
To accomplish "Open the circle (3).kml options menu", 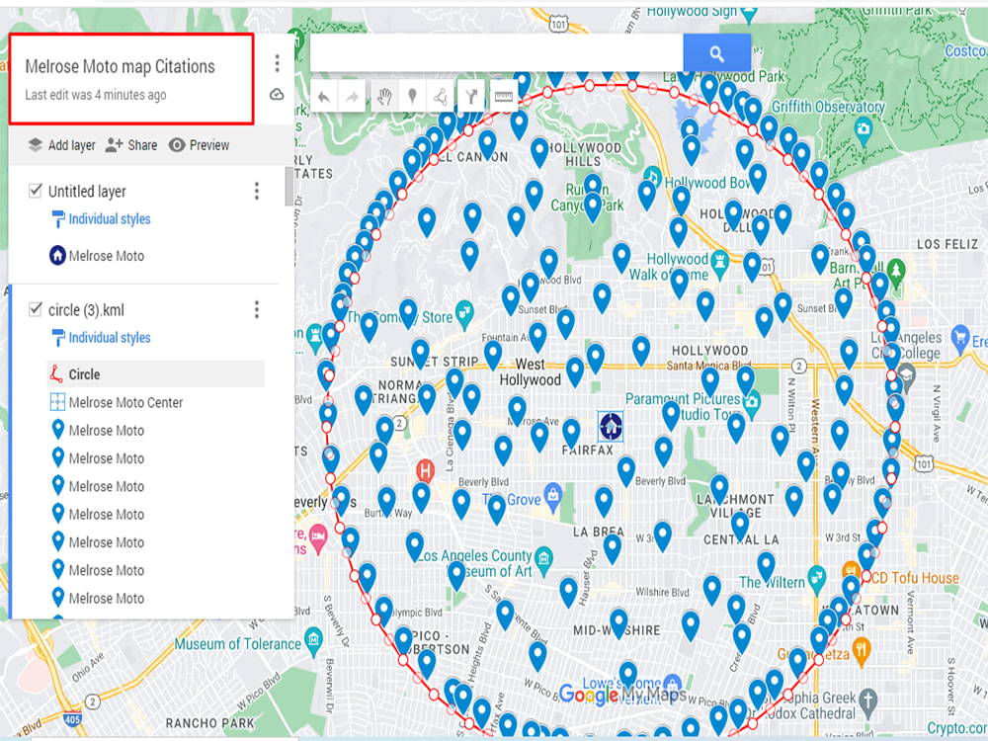I will [257, 309].
